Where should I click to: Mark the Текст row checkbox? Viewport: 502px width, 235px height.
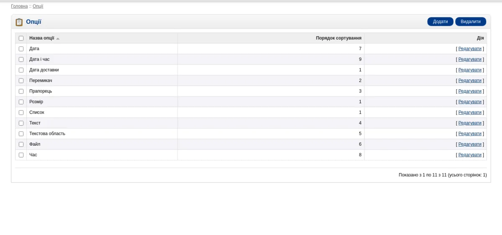tap(21, 123)
